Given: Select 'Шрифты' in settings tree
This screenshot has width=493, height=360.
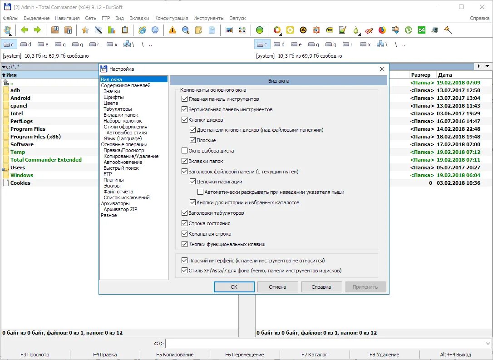Looking at the screenshot, I should pos(113,97).
